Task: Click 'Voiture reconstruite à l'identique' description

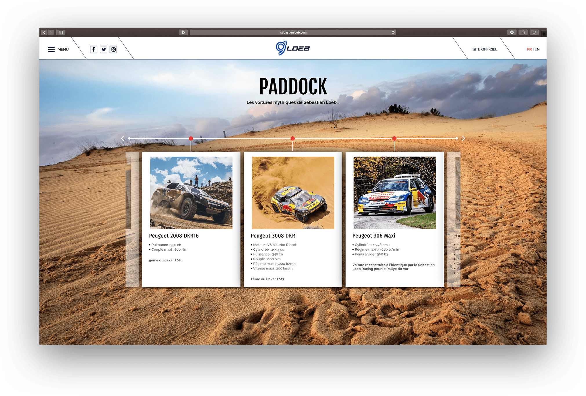Action: 394,267
